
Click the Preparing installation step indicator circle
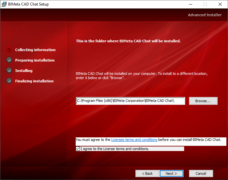(9, 60)
